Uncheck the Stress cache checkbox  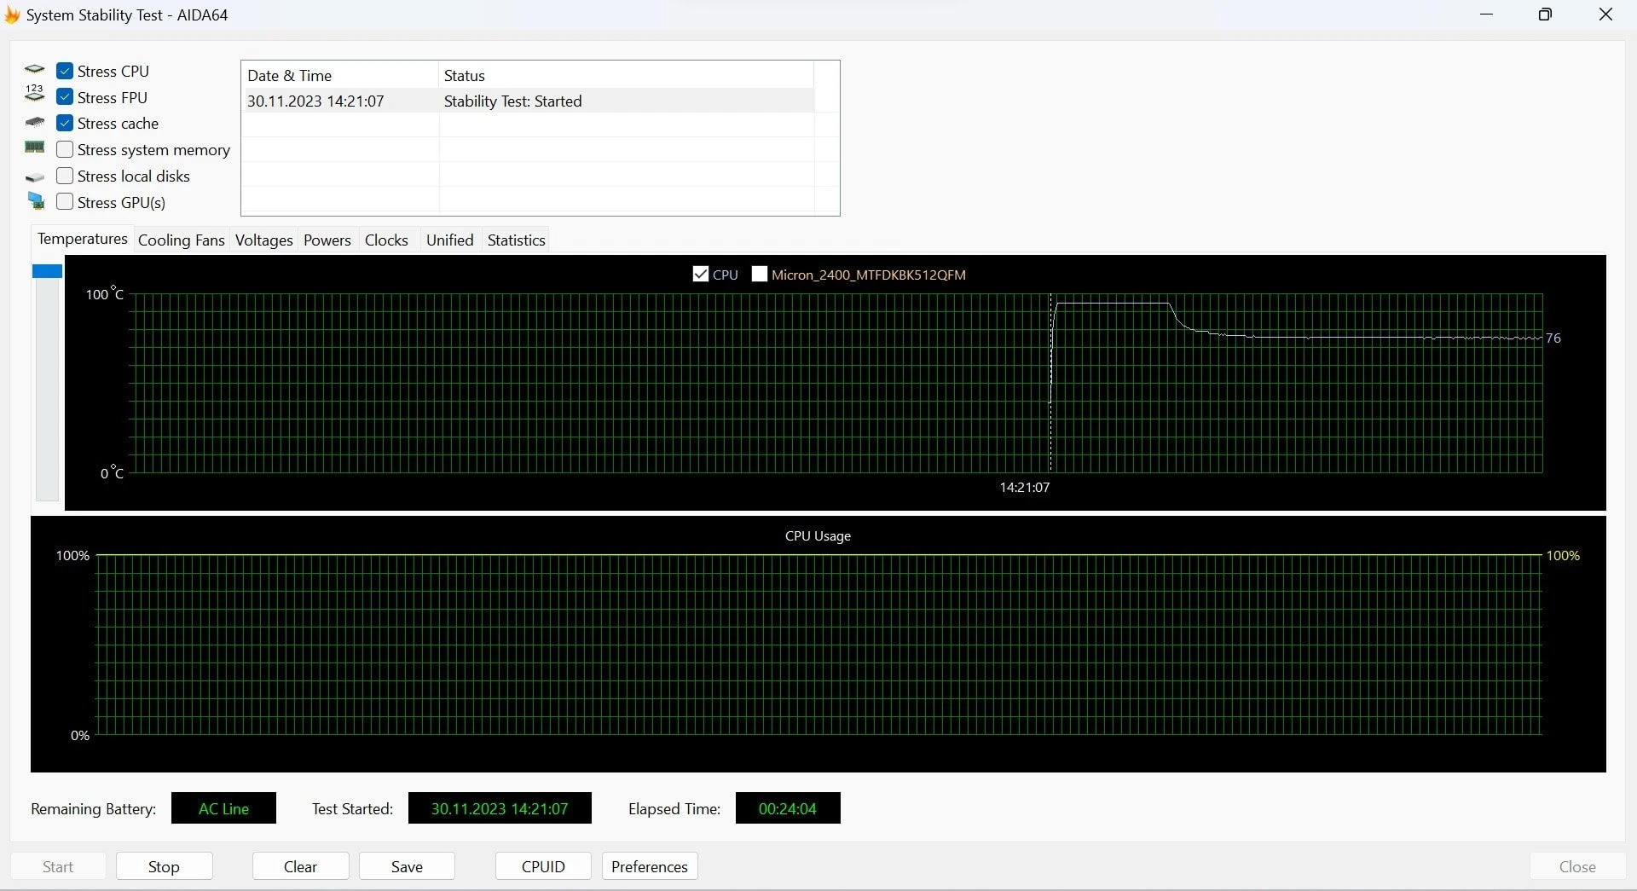click(65, 123)
